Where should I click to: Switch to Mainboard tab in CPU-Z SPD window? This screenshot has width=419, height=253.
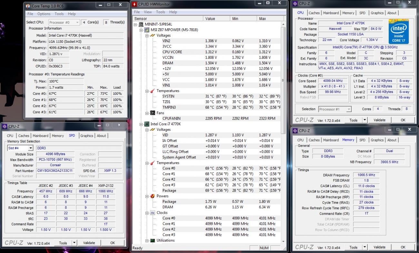[40, 136]
